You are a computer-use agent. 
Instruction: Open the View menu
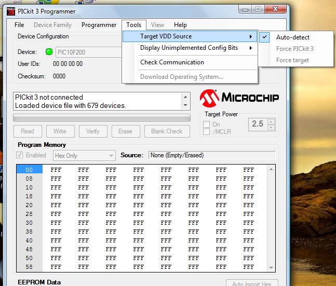coord(157,25)
